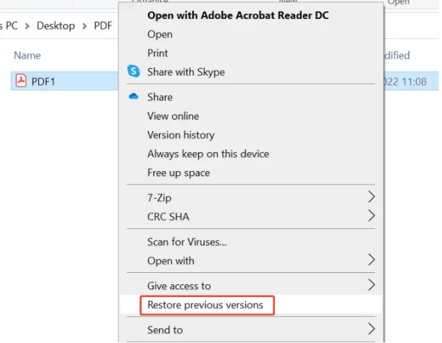442x343 pixels.
Task: Expand the CRC SHA submenu arrow
Action: pyautogui.click(x=372, y=216)
